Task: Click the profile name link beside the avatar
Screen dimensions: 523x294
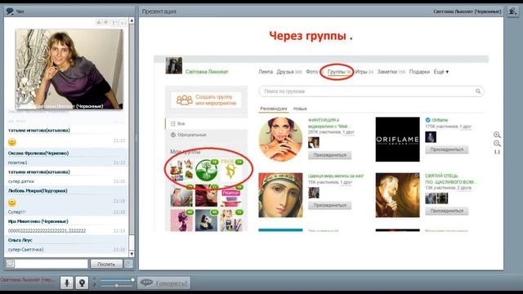Action: click(x=207, y=72)
